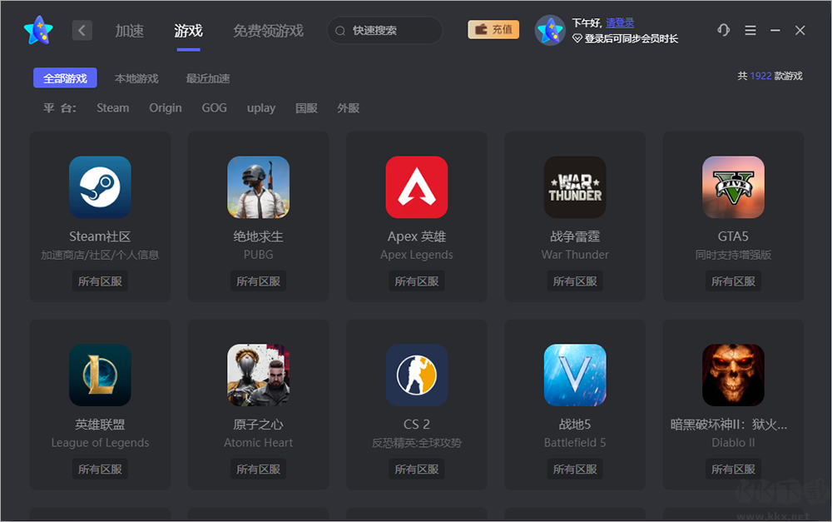The image size is (832, 522).
Task: Click the 快速搜索 search field
Action: [x=384, y=30]
